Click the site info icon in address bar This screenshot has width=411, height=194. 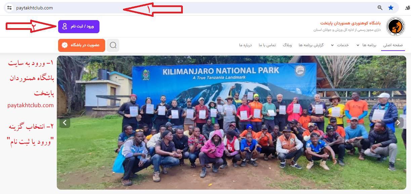point(9,8)
